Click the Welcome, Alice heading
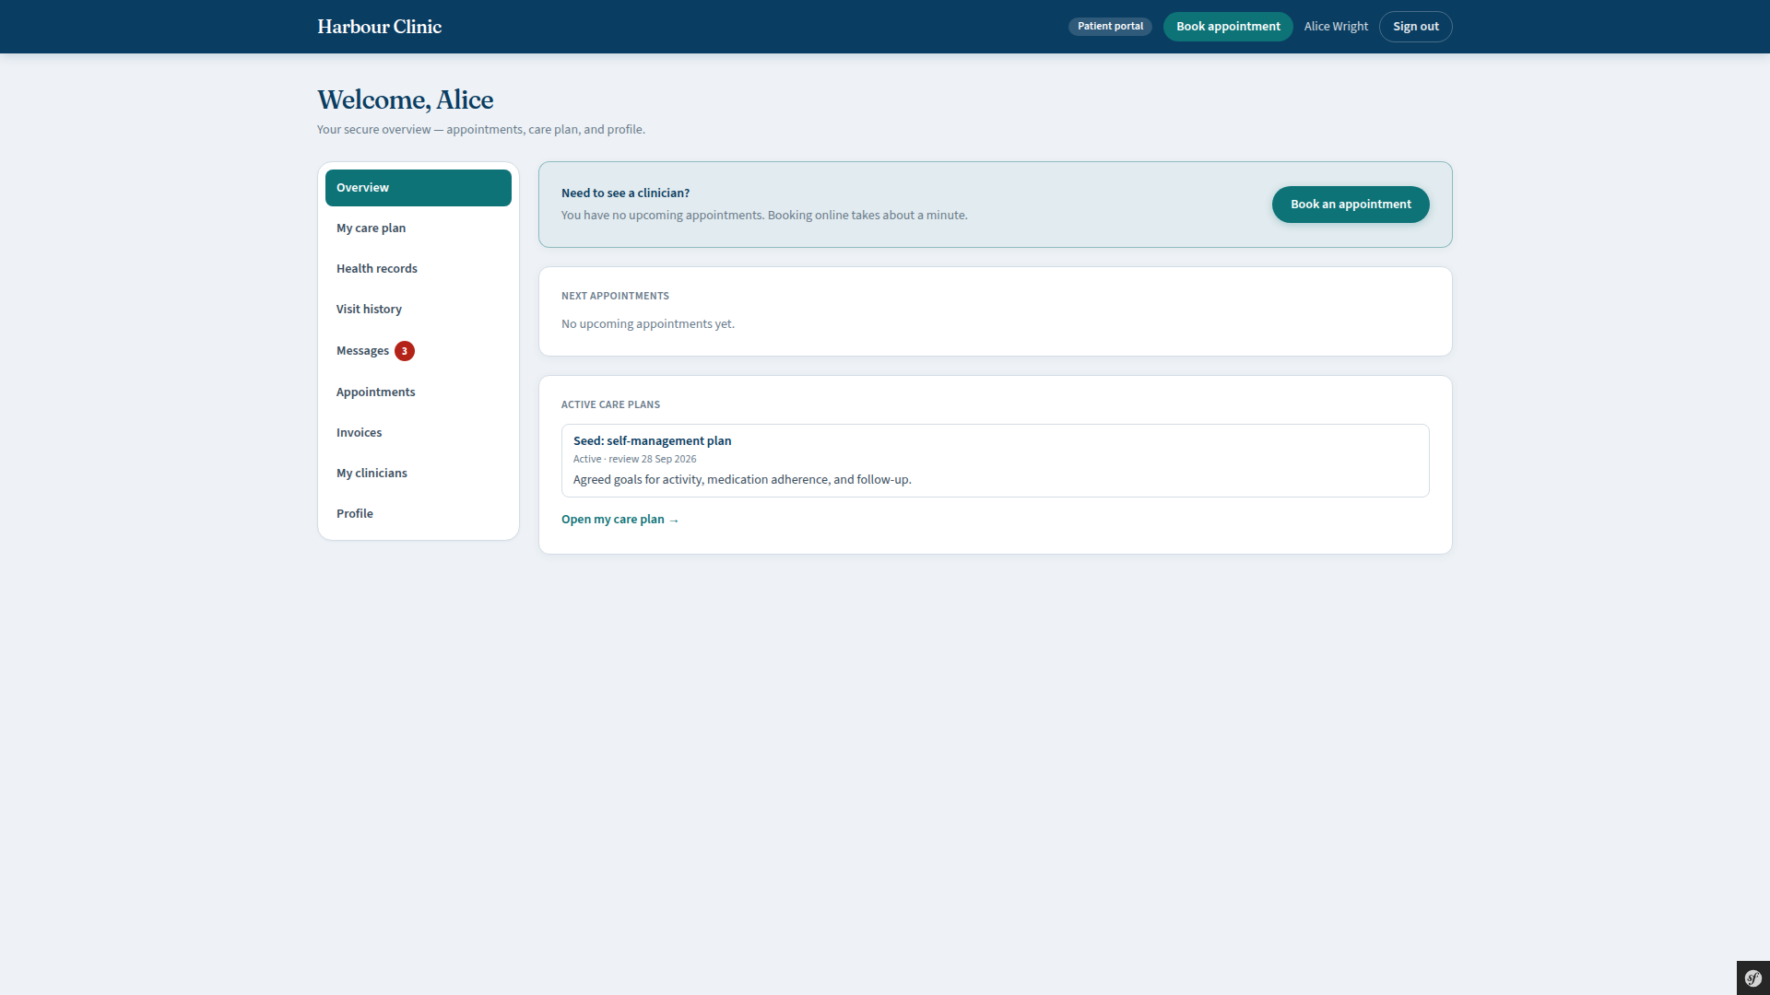The height and width of the screenshot is (995, 1770). (x=405, y=99)
